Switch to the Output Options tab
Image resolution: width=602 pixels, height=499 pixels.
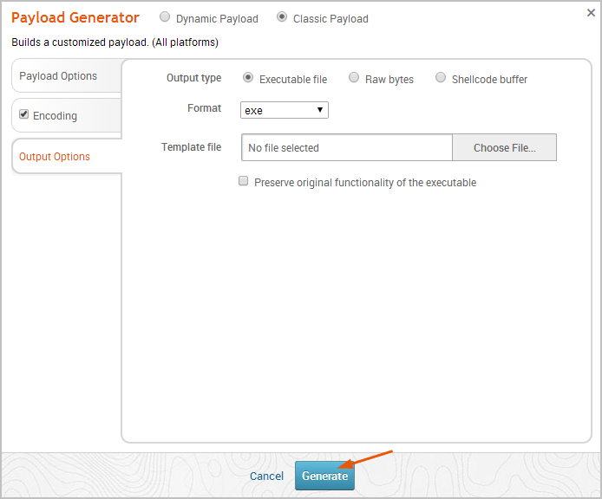click(55, 157)
